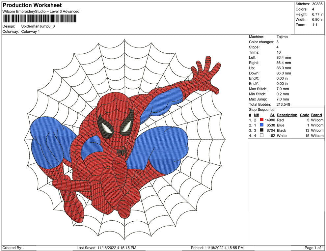Click the White stitch count 162
Image resolution: width=326 pixels, height=251 pixels.
(272, 136)
